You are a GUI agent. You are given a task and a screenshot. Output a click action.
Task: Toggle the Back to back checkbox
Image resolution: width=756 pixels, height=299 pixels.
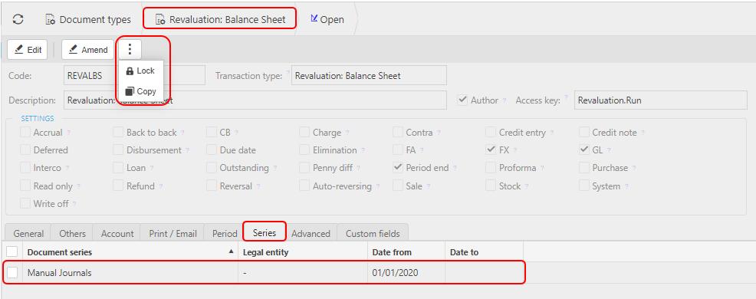coord(119,132)
